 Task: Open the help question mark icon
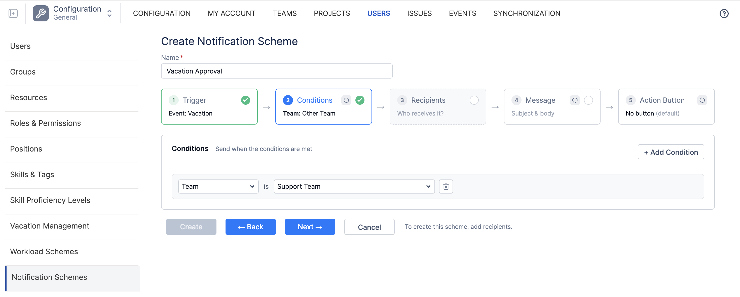724,14
